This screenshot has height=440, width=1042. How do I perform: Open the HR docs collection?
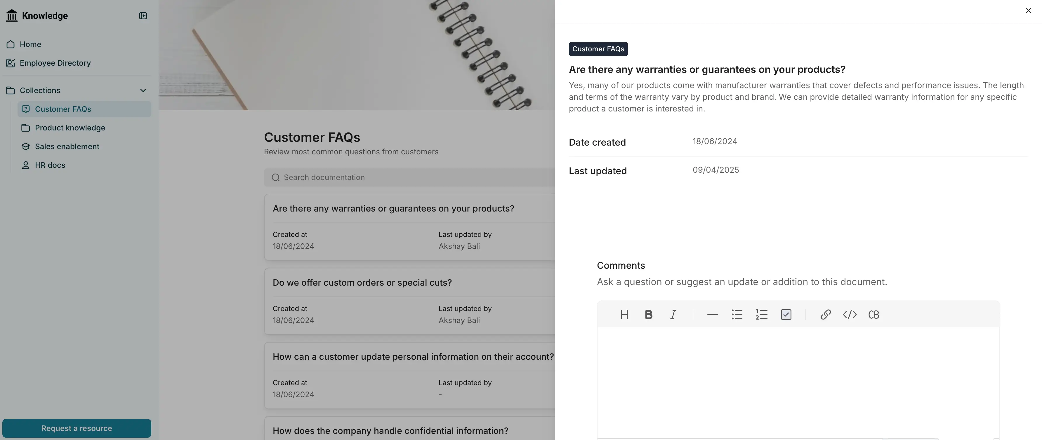click(x=50, y=165)
